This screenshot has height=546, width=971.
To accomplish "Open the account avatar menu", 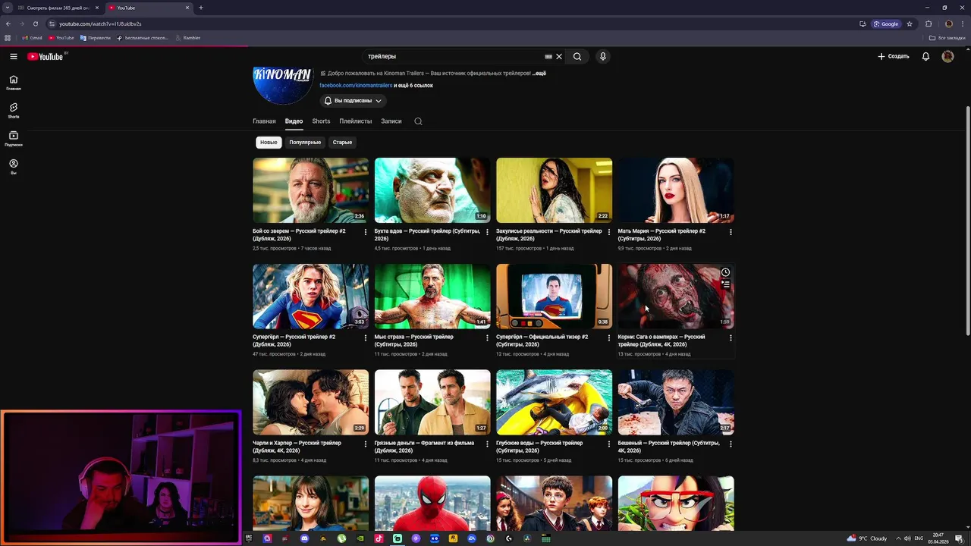I will [x=947, y=56].
